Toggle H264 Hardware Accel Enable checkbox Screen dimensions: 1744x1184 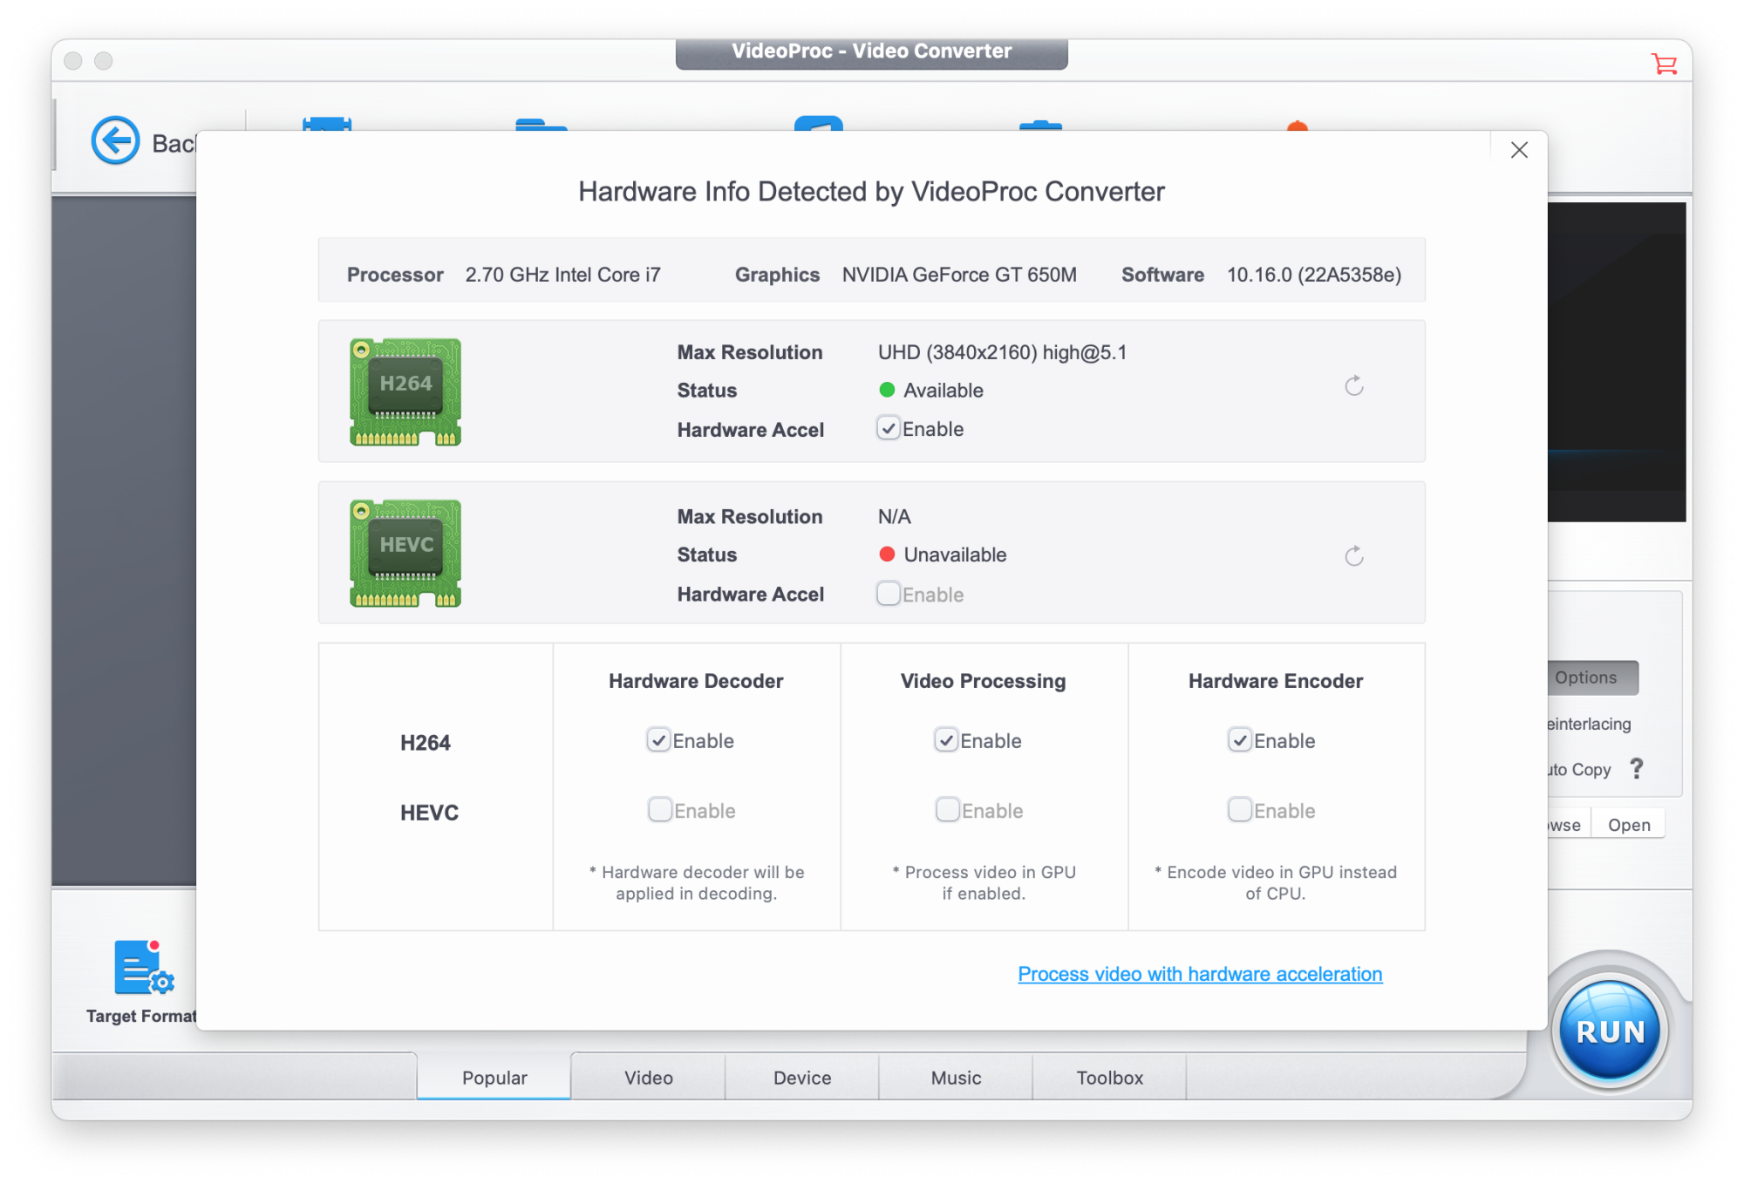[x=888, y=429]
